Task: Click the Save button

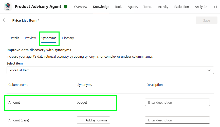Action: click(206, 20)
